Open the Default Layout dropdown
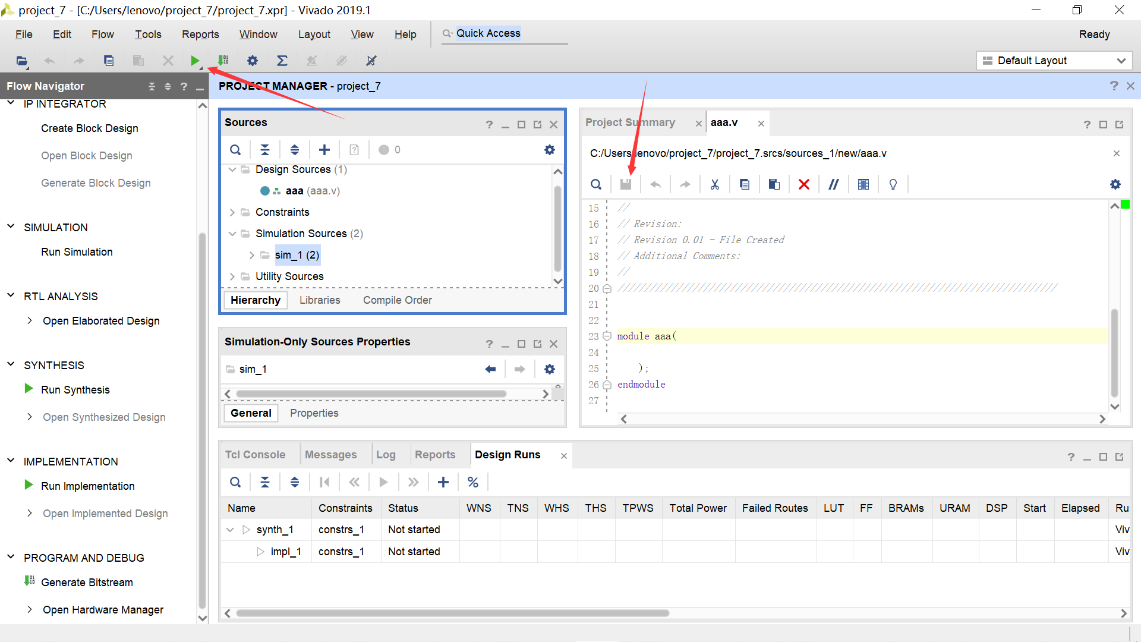Screen dimensions: 1141x642 pyautogui.click(x=1054, y=61)
